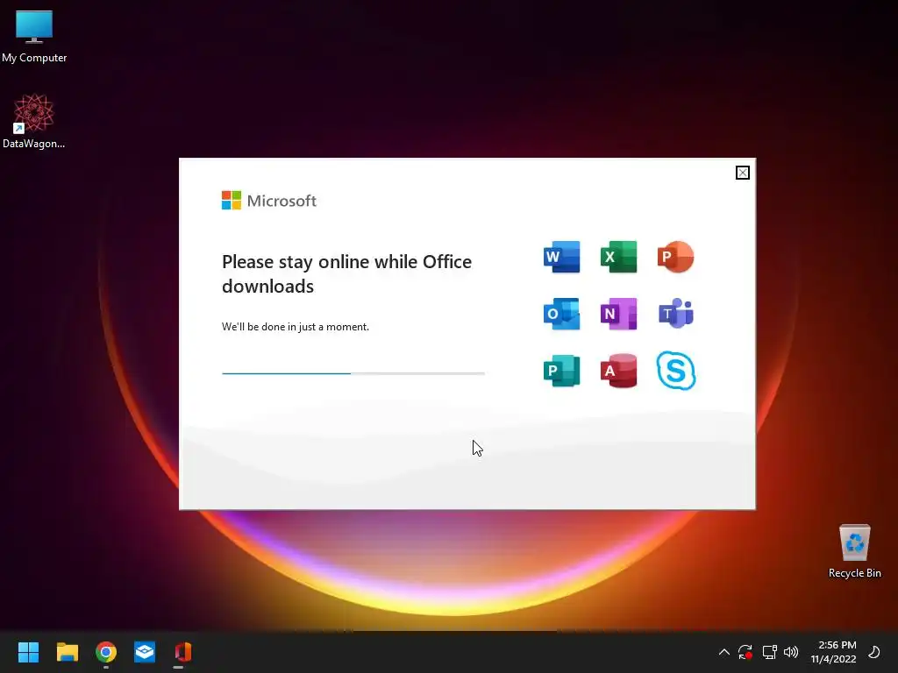Click the moon focus icon in taskbar

pyautogui.click(x=874, y=652)
